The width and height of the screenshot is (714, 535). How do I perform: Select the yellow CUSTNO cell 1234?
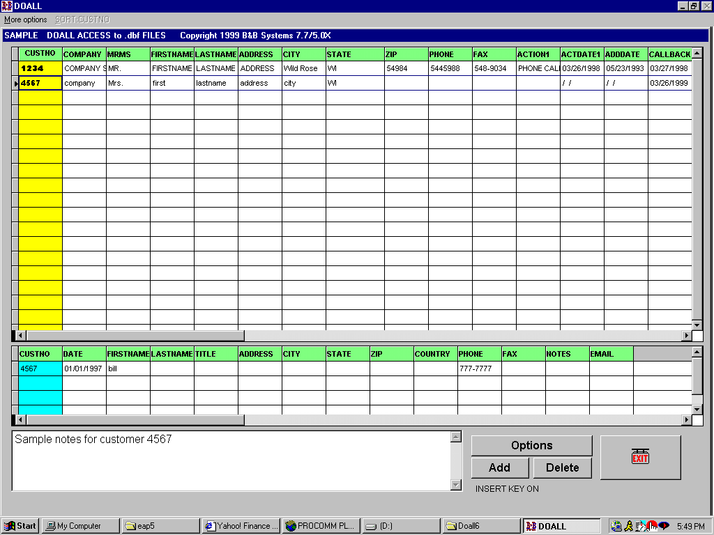[40, 68]
